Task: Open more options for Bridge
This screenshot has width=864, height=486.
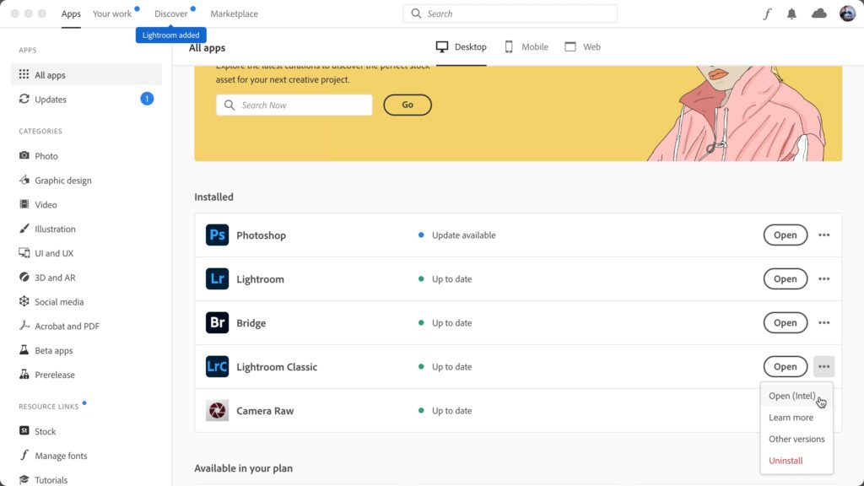Action: tap(823, 323)
